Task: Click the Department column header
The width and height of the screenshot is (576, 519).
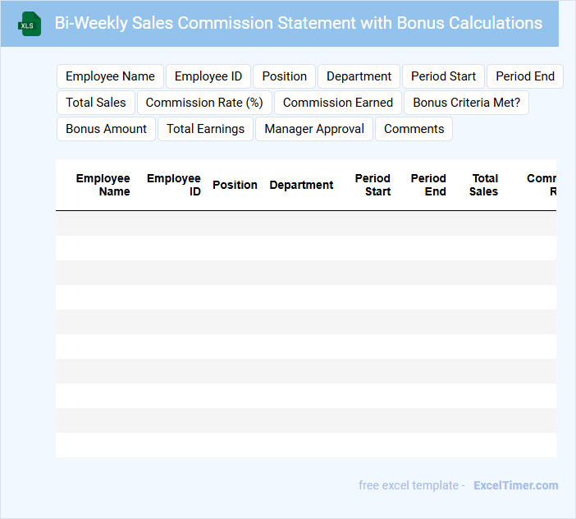Action: 301,185
